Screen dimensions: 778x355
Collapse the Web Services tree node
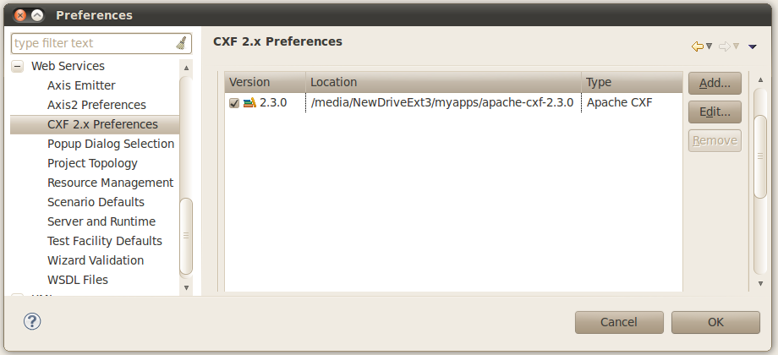click(17, 66)
